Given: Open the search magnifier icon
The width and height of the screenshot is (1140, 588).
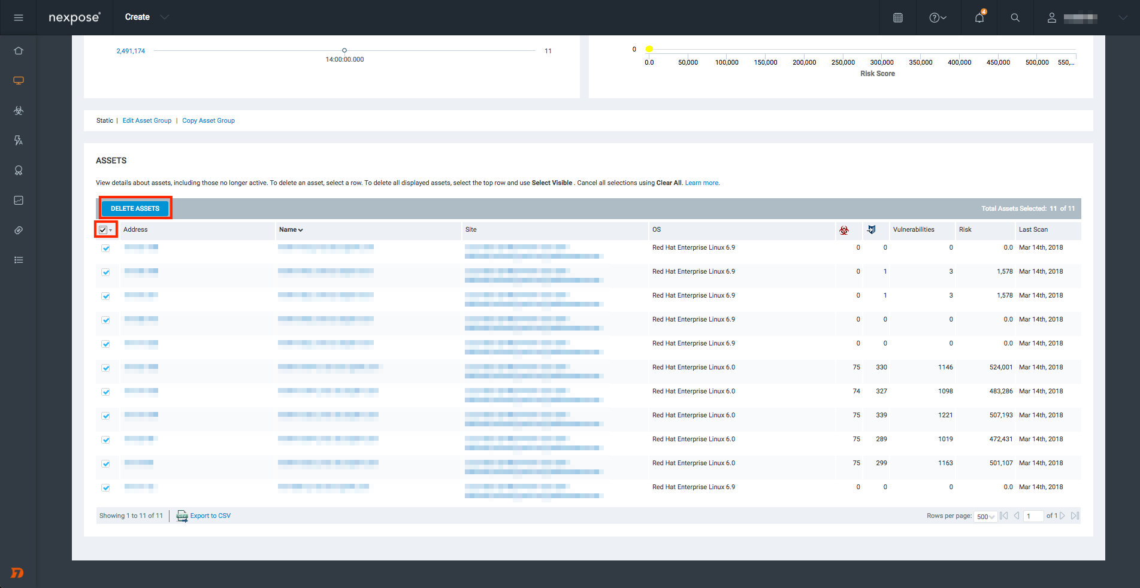Looking at the screenshot, I should tap(1015, 17).
